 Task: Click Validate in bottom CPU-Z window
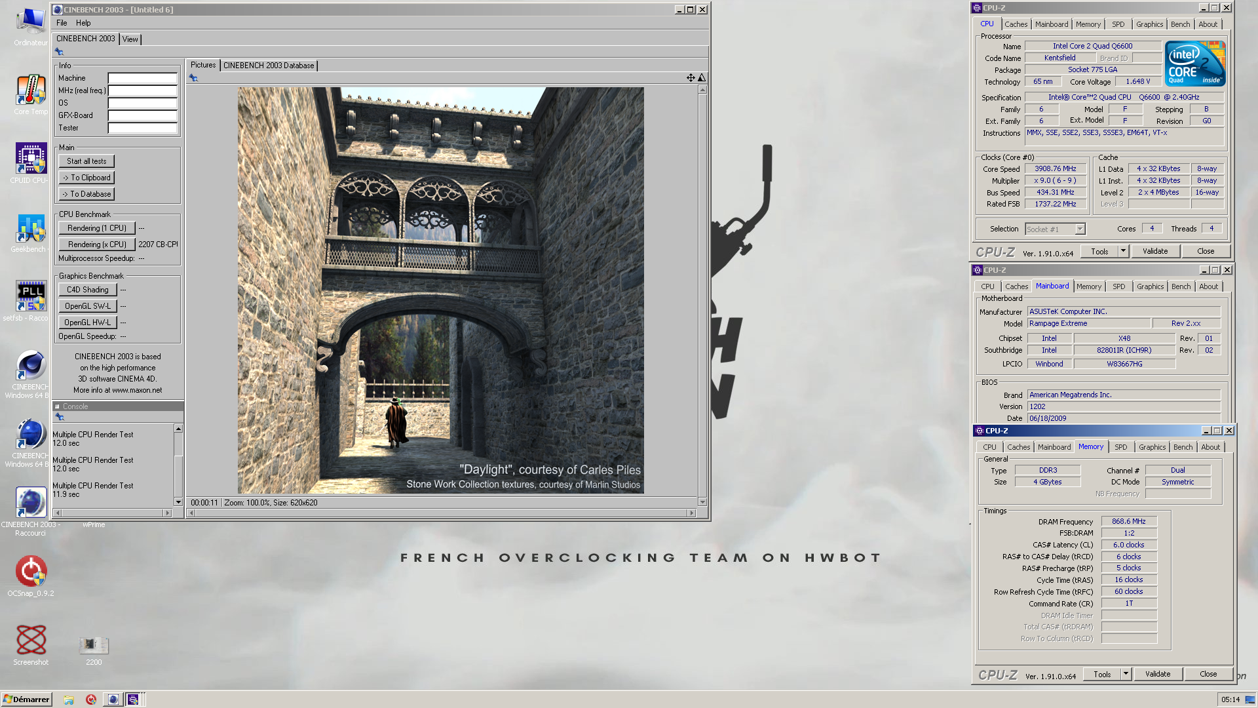pyautogui.click(x=1158, y=675)
